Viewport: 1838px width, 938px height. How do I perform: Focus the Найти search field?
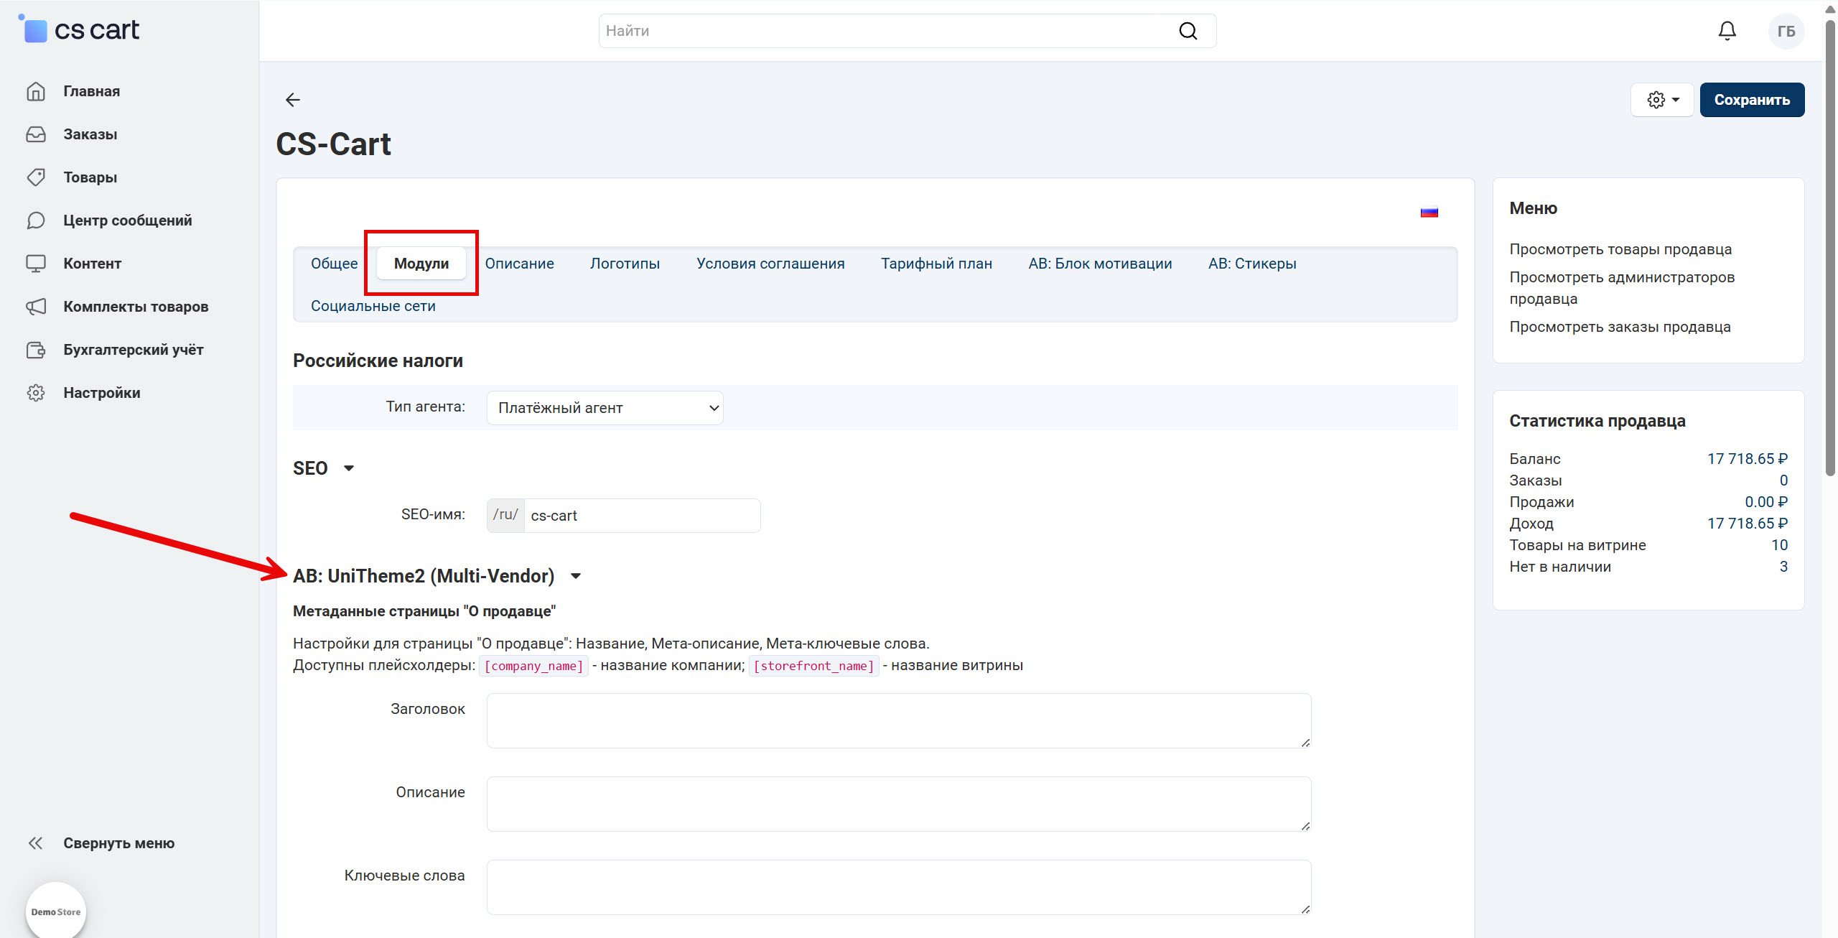pyautogui.click(x=908, y=31)
